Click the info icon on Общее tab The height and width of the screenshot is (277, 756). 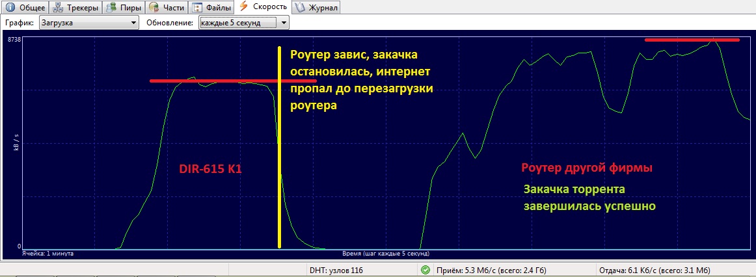[x=9, y=8]
